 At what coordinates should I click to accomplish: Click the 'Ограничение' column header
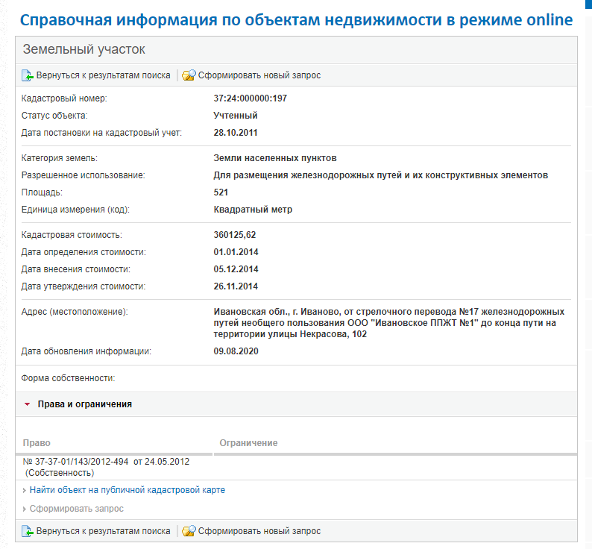point(248,443)
